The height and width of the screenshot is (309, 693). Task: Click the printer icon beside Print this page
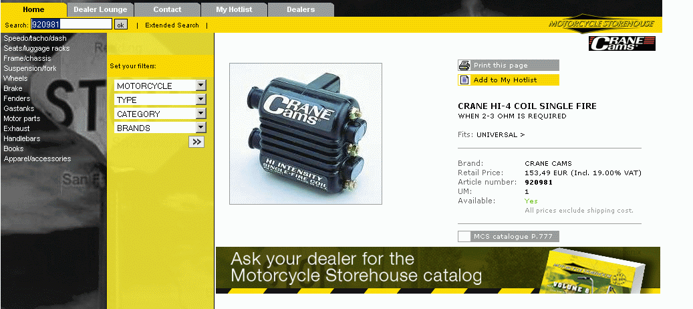tap(464, 66)
